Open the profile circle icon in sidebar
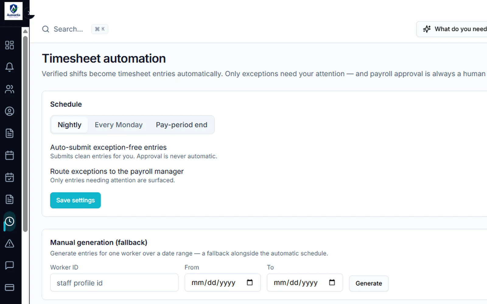Image resolution: width=487 pixels, height=304 pixels. 9,111
